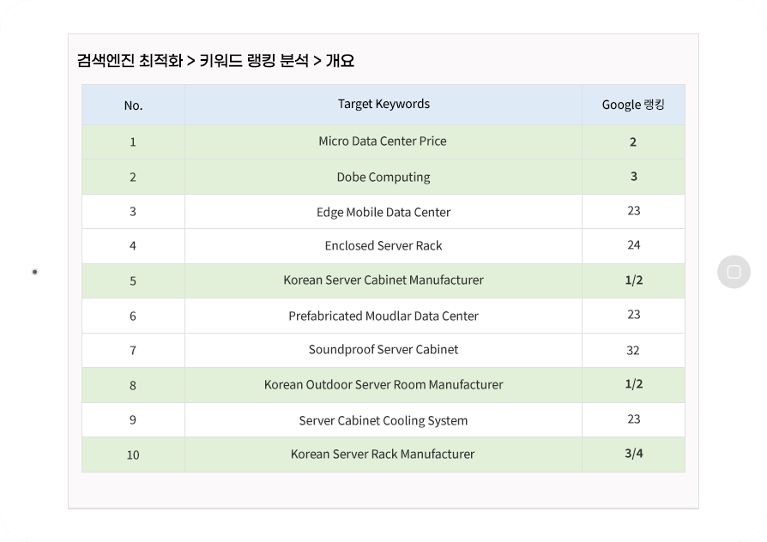Viewport: 767px width, 542px height.
Task: Click row number '6' in No. column
Action: point(133,316)
